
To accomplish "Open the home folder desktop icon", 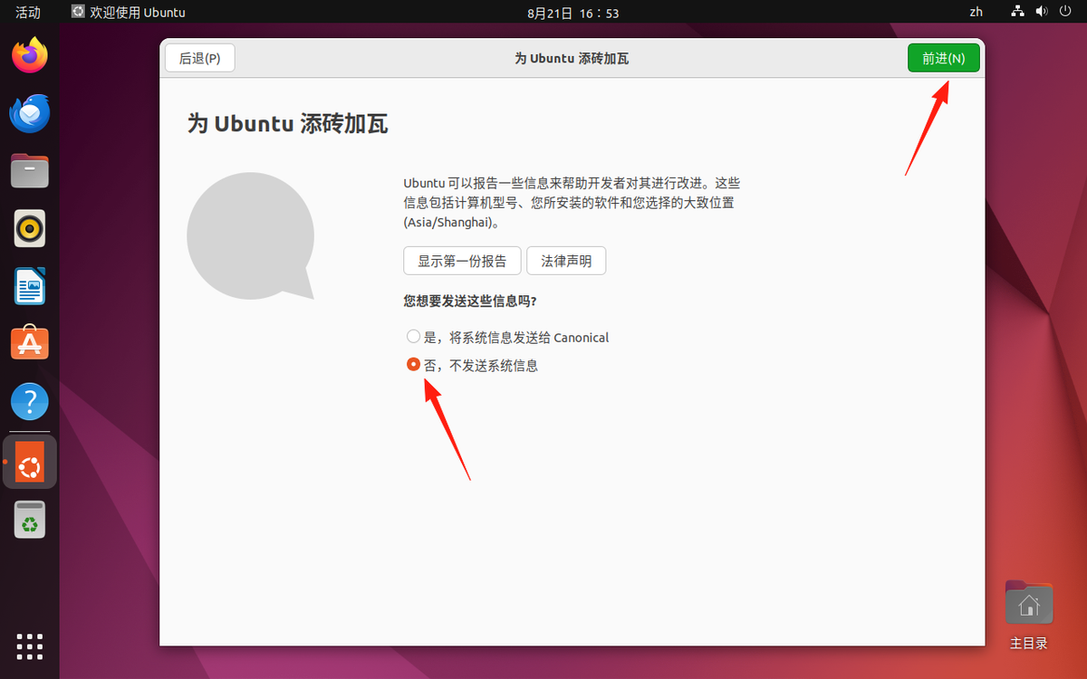I will tap(1029, 604).
